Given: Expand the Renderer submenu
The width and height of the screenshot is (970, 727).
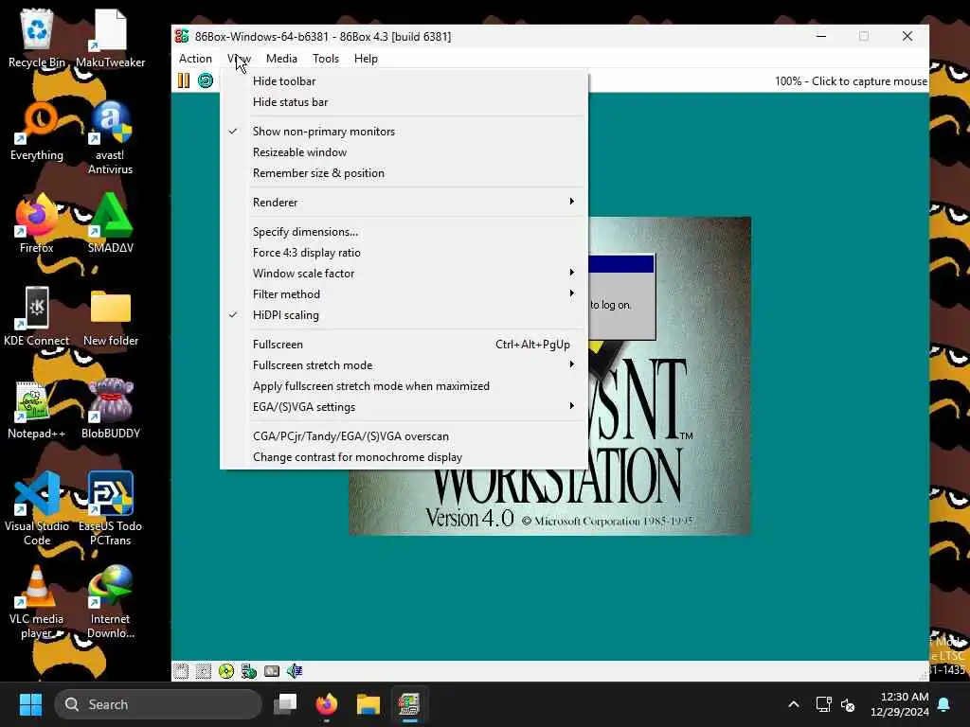Looking at the screenshot, I should click(x=404, y=203).
